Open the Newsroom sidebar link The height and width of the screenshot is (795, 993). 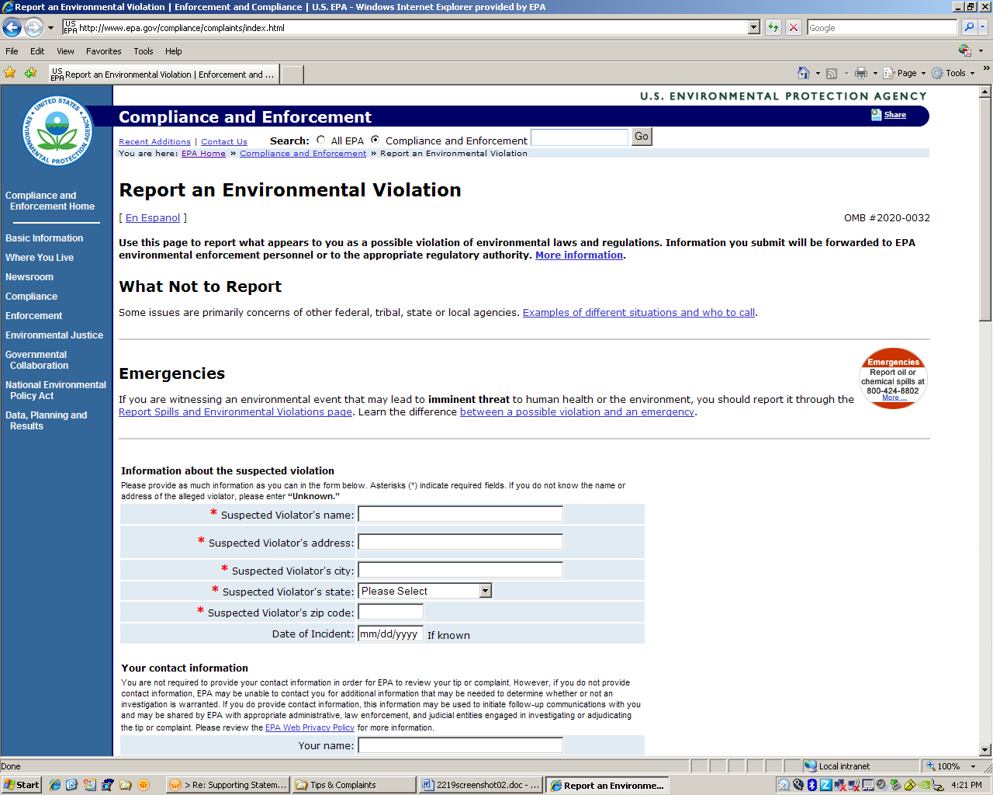[29, 277]
